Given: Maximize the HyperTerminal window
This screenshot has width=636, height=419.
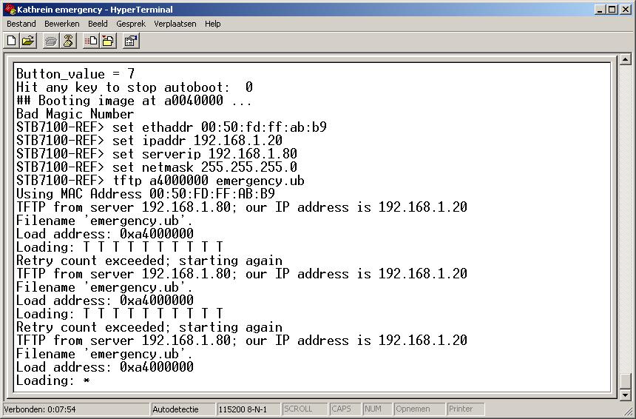Looking at the screenshot, I should [x=612, y=10].
